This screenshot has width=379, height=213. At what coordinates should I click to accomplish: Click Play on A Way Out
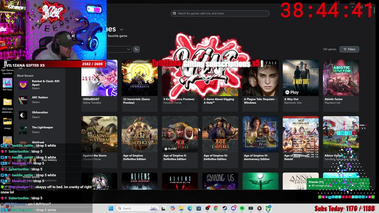[x=292, y=92]
